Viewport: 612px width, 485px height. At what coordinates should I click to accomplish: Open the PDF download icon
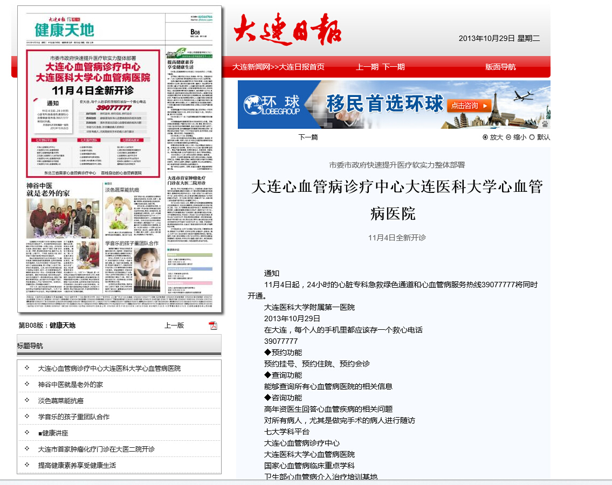click(213, 325)
